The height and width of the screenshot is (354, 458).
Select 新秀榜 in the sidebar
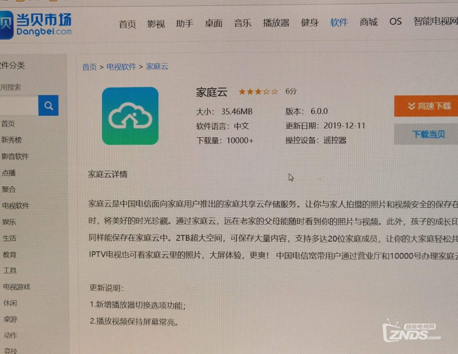11,140
